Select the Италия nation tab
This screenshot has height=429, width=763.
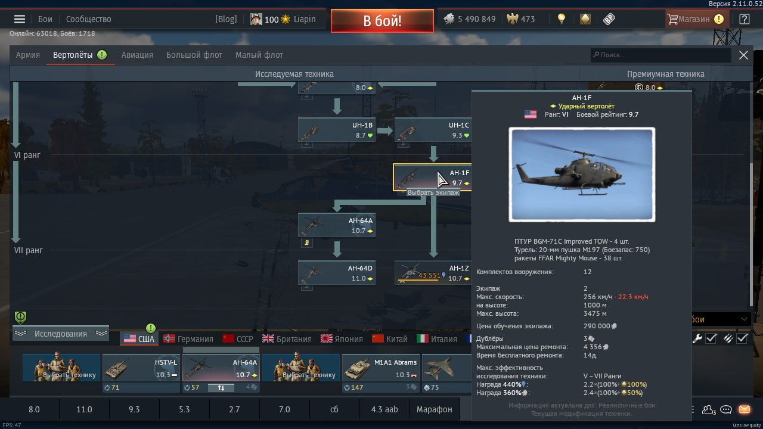(437, 339)
